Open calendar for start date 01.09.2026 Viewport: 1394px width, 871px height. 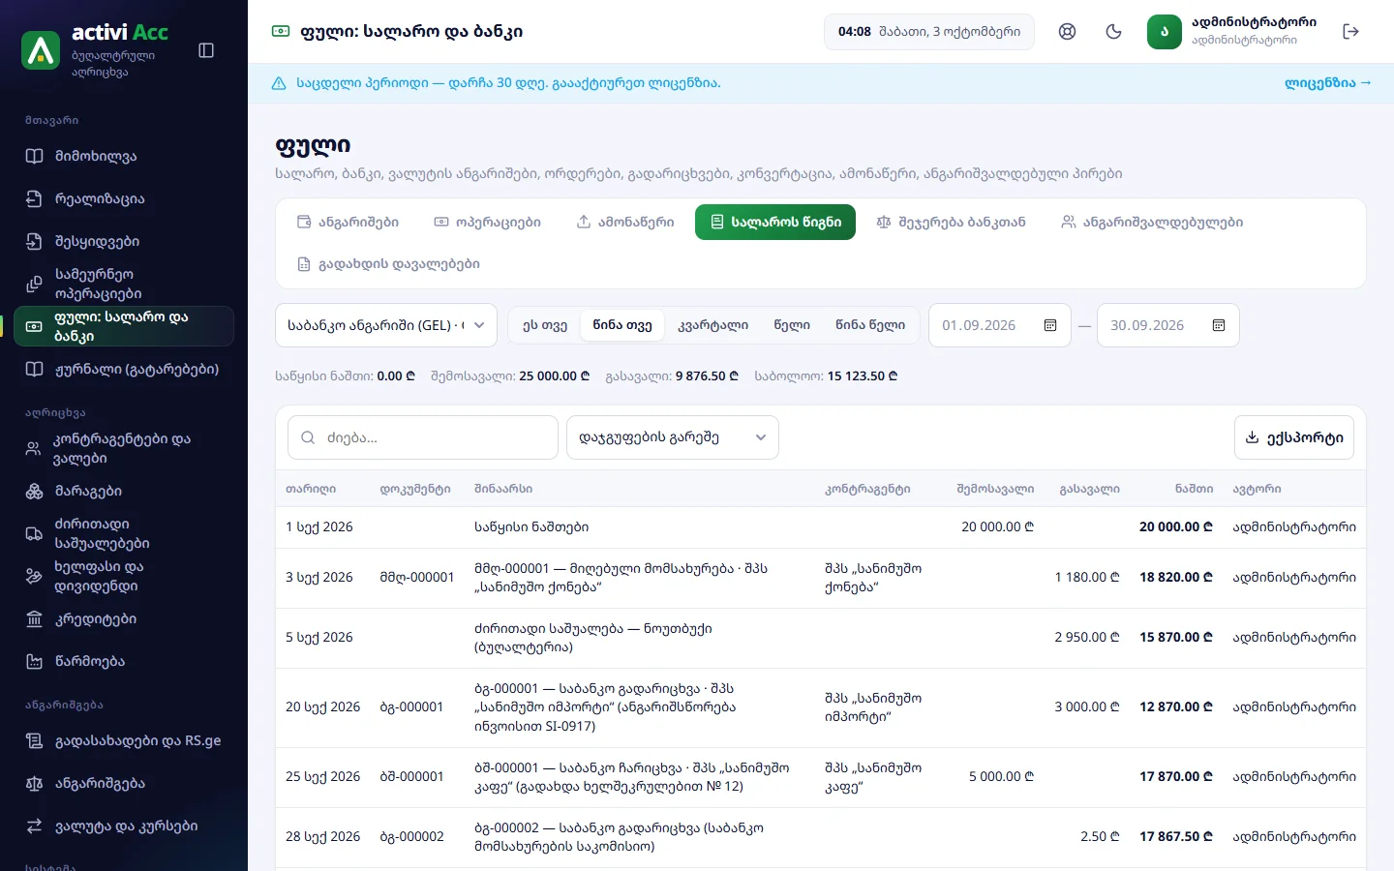pyautogui.click(x=1050, y=325)
